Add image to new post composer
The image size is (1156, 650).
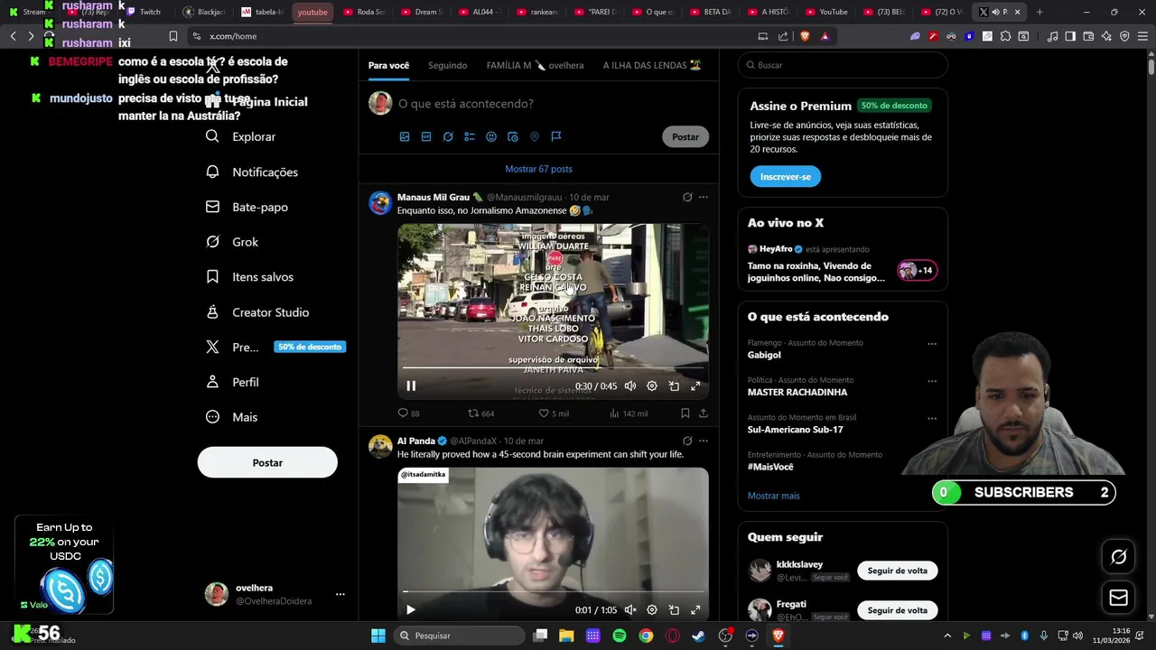tap(405, 136)
